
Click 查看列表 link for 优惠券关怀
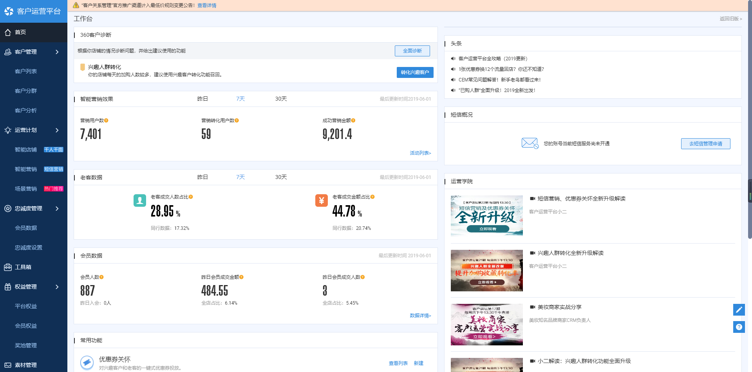tap(398, 363)
